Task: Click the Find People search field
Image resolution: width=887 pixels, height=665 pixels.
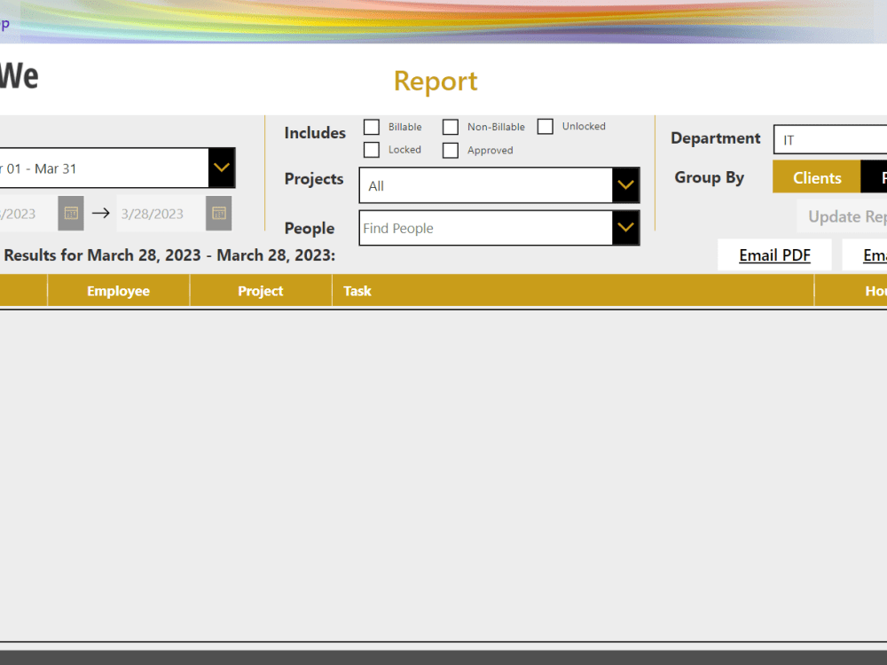Action: pyautogui.click(x=486, y=228)
